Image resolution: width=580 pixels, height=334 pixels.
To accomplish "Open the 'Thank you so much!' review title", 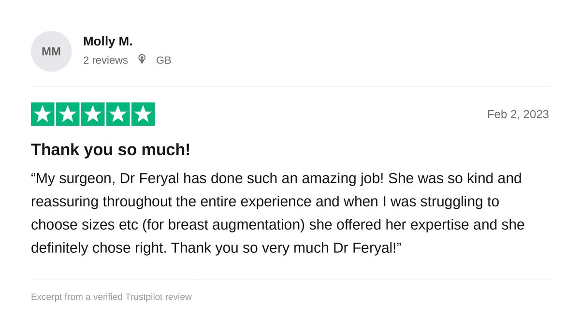I will (111, 149).
